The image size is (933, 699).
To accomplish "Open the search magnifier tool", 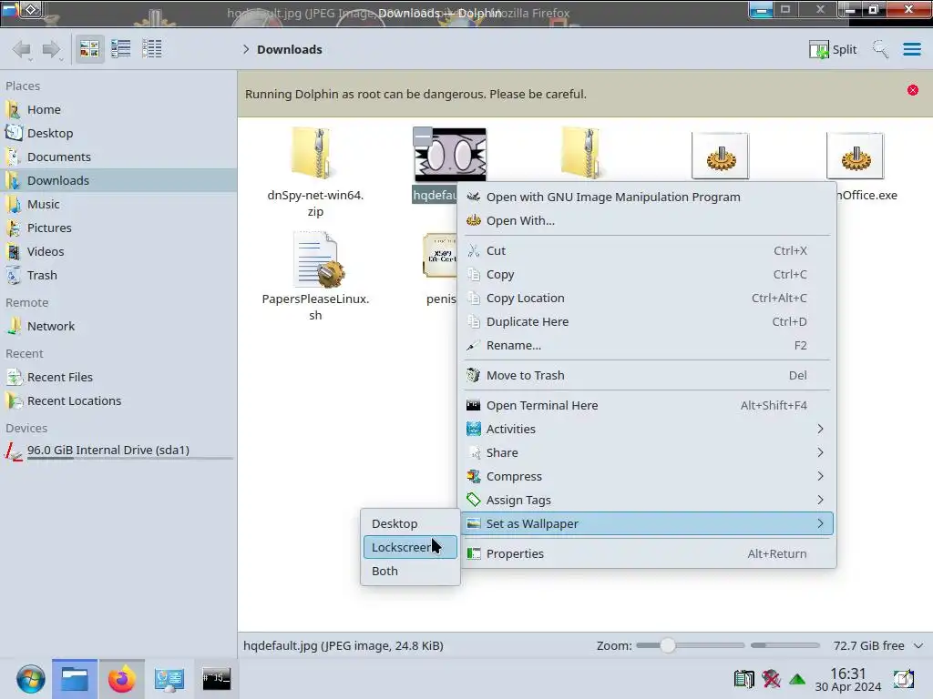I will tap(880, 49).
